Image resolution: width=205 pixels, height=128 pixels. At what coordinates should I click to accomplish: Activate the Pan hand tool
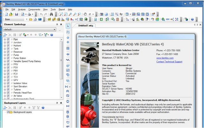coord(85,14)
